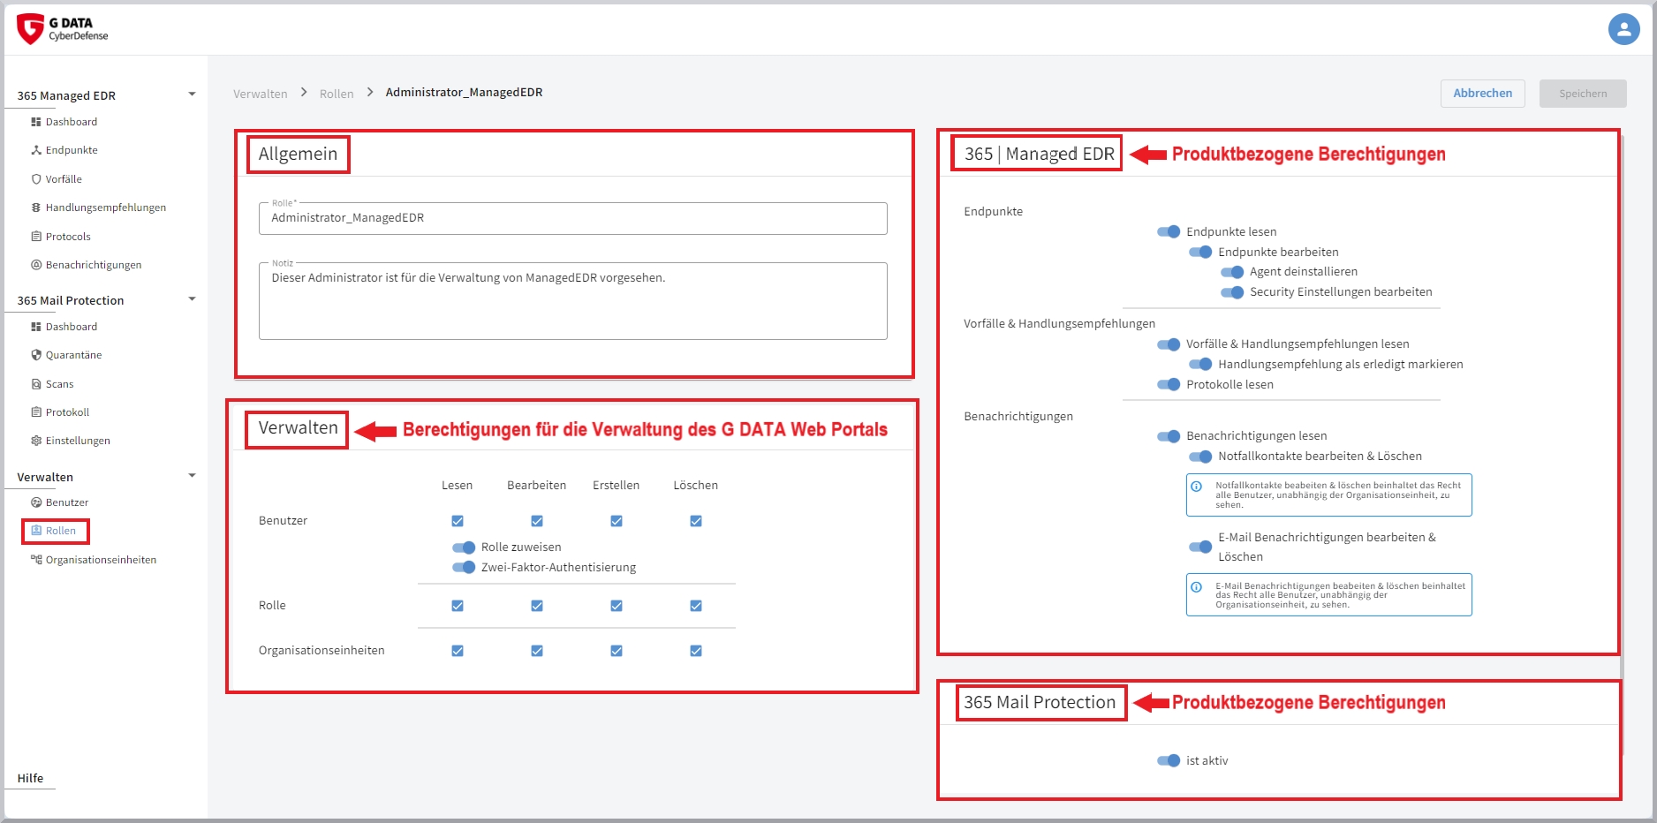
Task: Toggle the Rolle Löschen checkbox
Action: click(x=696, y=606)
